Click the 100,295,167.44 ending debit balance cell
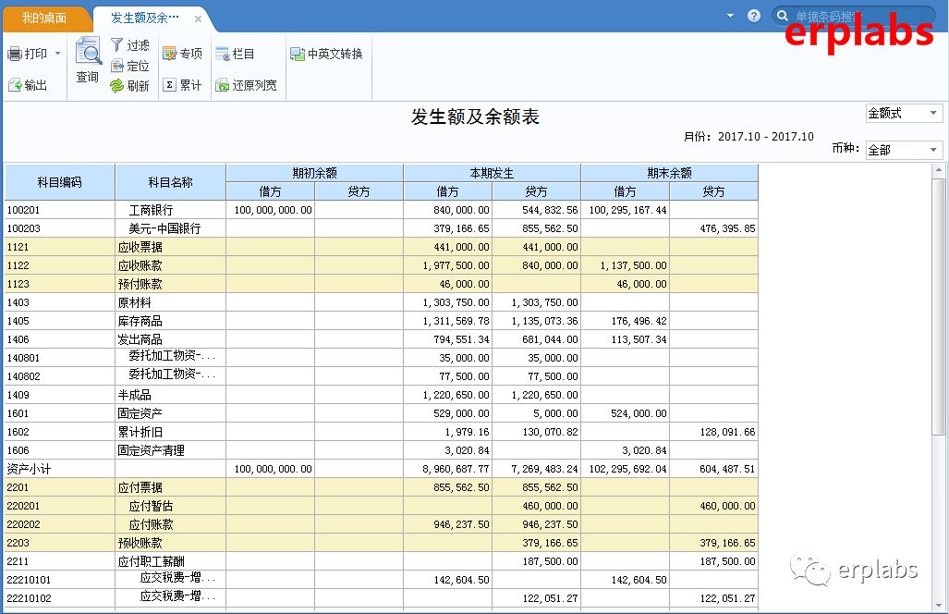 coord(626,210)
